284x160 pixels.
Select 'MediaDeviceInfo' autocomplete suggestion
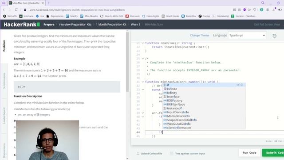(x=204, y=116)
